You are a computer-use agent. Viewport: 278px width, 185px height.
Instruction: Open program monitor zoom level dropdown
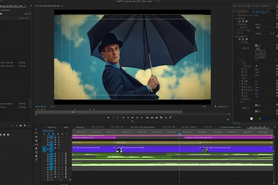point(55,107)
